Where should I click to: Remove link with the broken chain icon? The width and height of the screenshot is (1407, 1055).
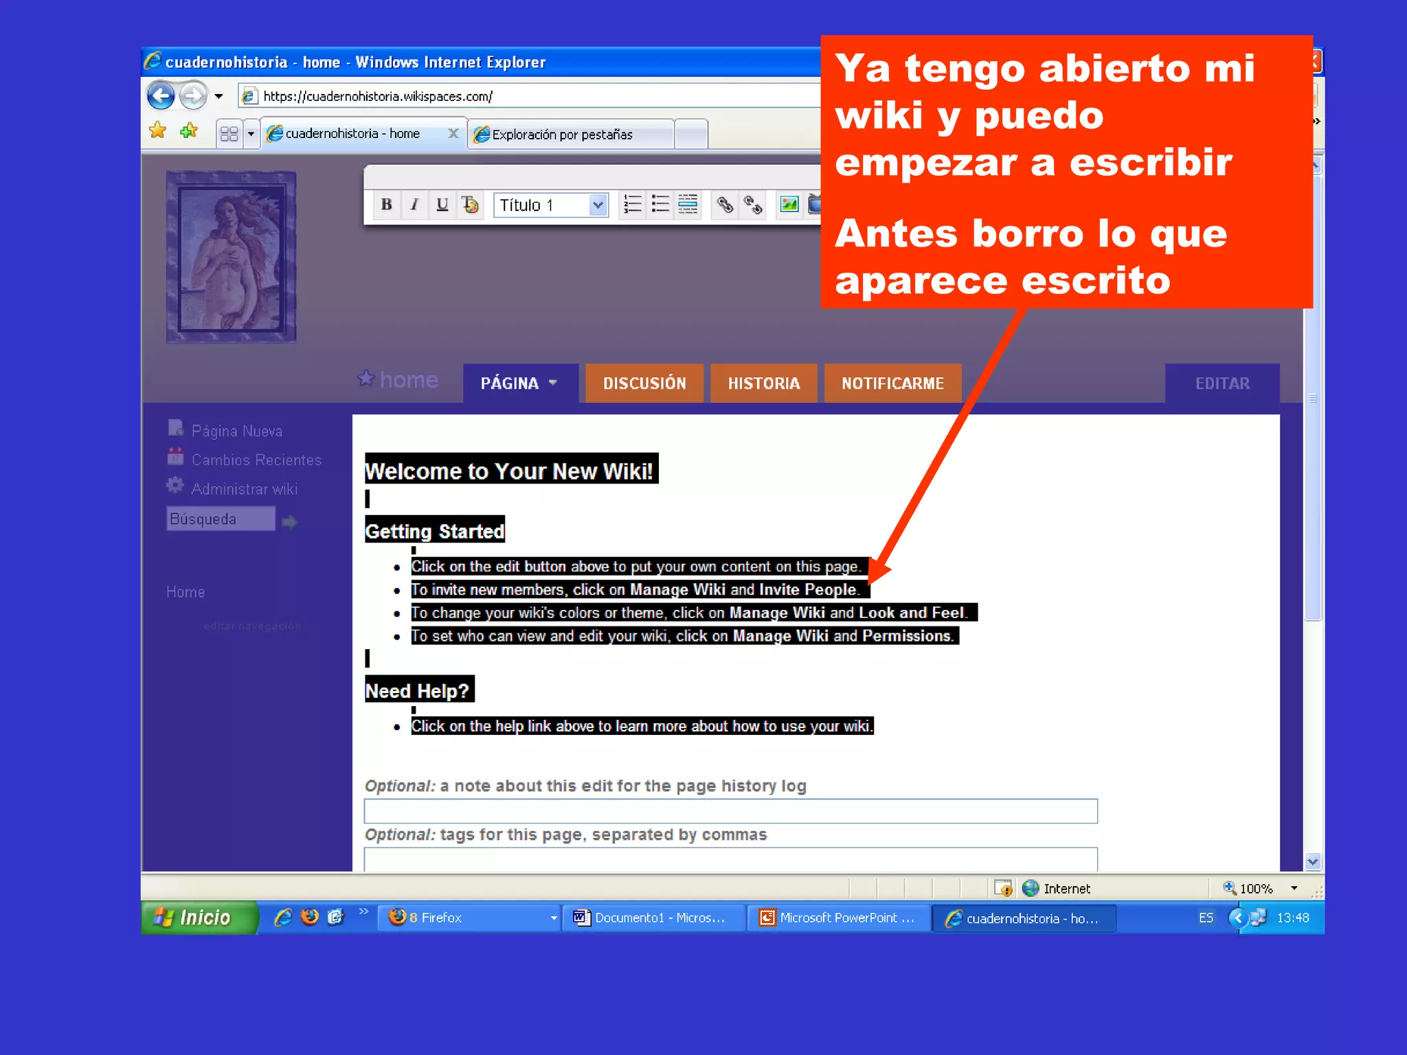pyautogui.click(x=753, y=205)
